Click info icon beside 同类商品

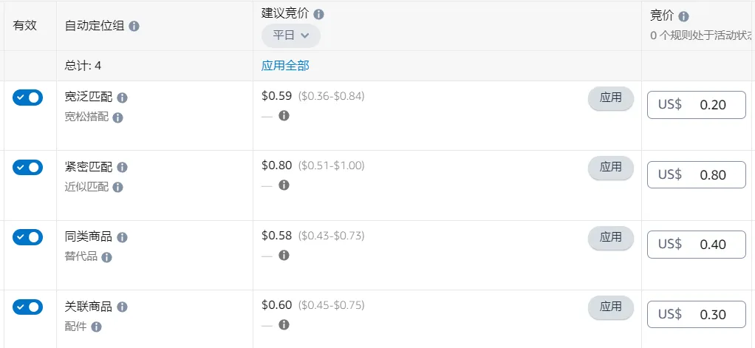pyautogui.click(x=123, y=237)
